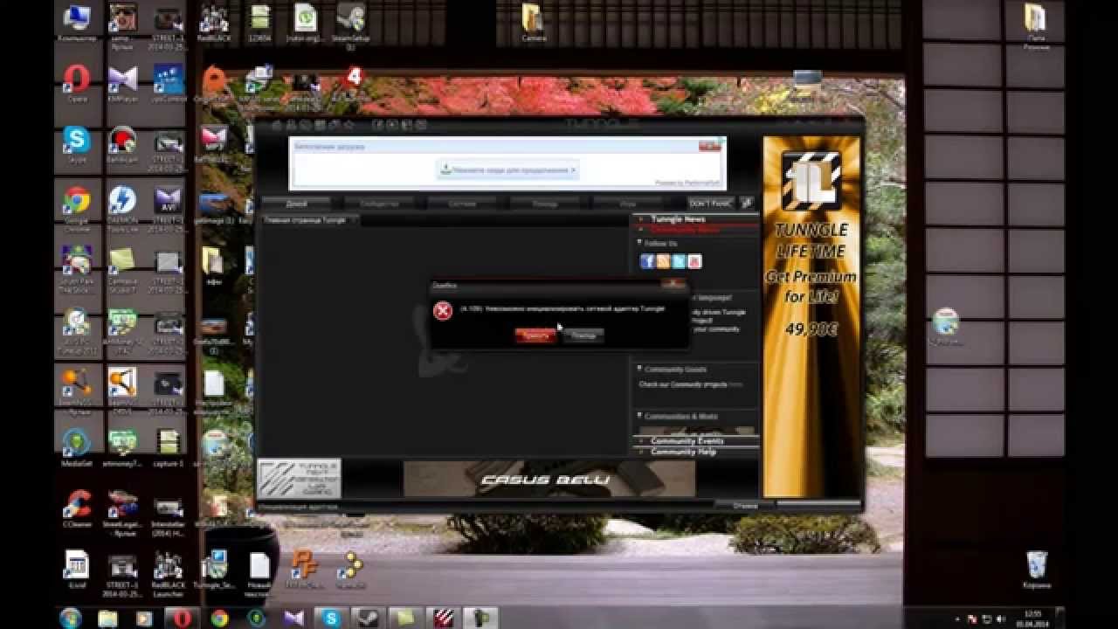Expand the Community Goals section
1118x629 pixels.
click(675, 370)
